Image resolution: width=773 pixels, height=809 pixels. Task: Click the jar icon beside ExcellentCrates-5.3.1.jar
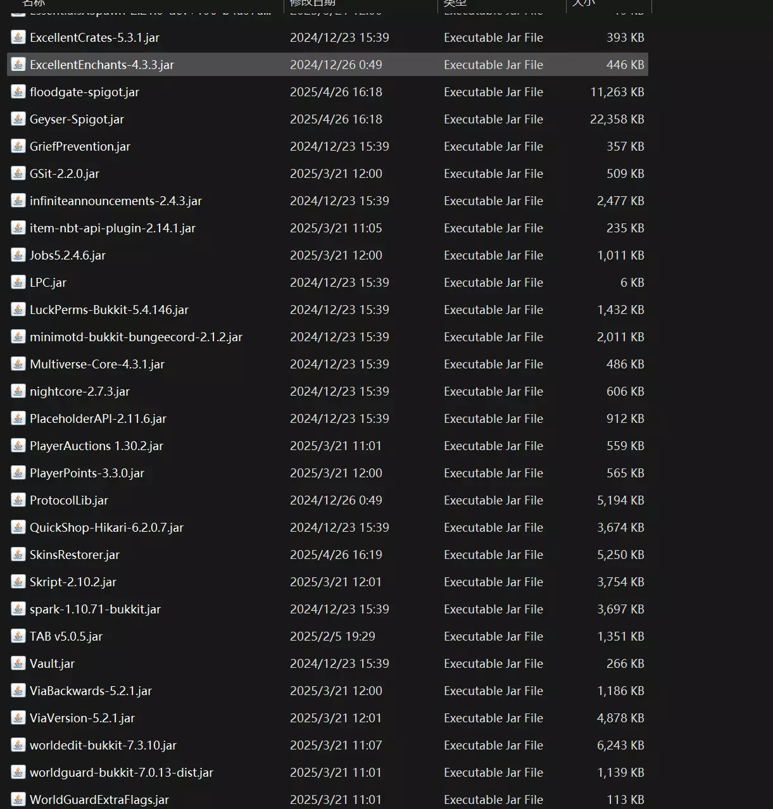[18, 37]
